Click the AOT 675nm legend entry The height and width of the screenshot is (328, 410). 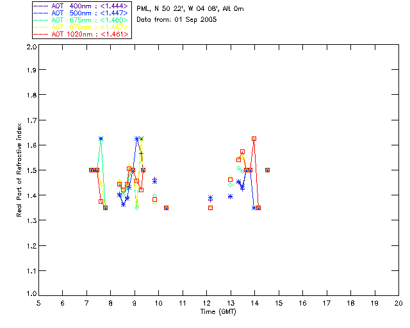pos(81,20)
